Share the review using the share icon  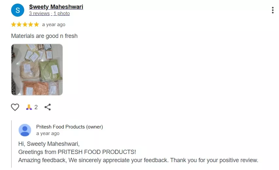coord(48,107)
